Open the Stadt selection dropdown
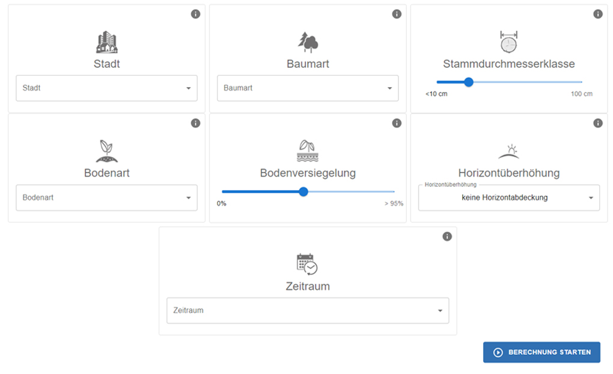Viewport: 613px width, 374px height. [106, 88]
